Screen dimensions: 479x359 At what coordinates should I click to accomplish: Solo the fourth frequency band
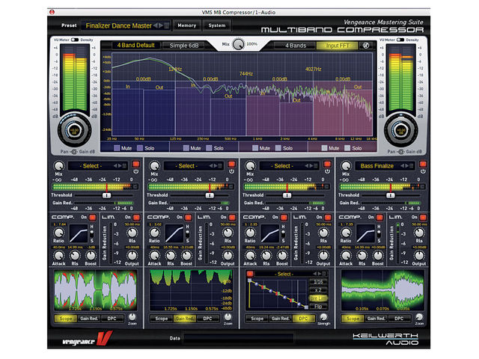point(347,148)
